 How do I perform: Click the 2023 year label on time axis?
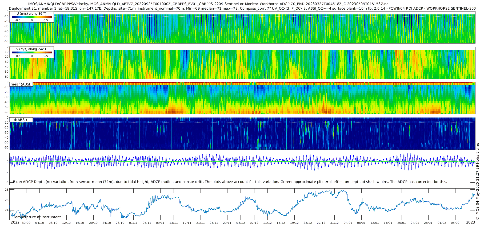(x=470, y=222)
